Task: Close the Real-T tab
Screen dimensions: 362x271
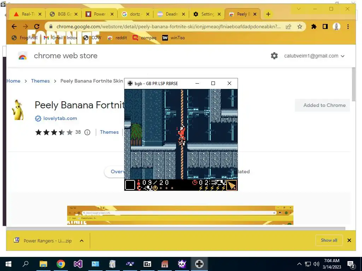Action: click(40, 14)
